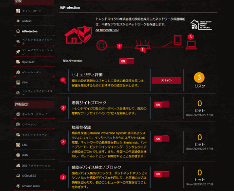Click the ペアレンタルコントロール sidebar icon
The width and height of the screenshot is (234, 191).
click(x=18, y=42)
